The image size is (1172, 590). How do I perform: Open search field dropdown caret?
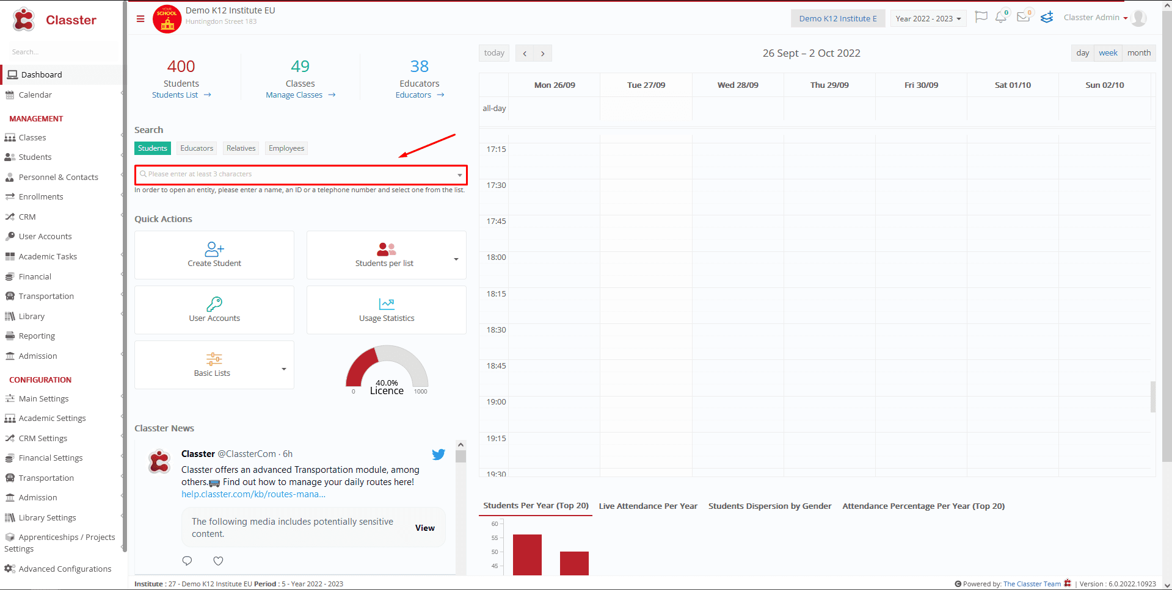pos(460,175)
